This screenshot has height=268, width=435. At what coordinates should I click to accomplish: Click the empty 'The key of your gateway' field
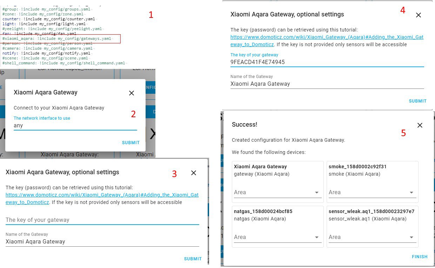tap(102, 220)
